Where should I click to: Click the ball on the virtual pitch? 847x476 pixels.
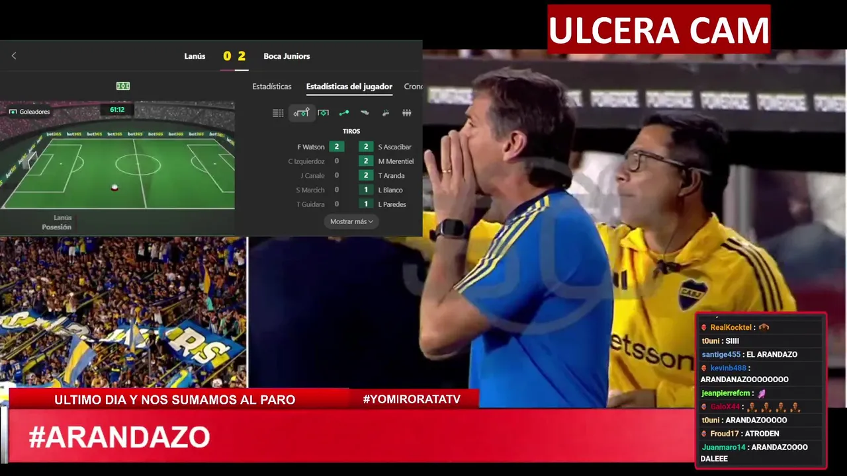point(114,188)
